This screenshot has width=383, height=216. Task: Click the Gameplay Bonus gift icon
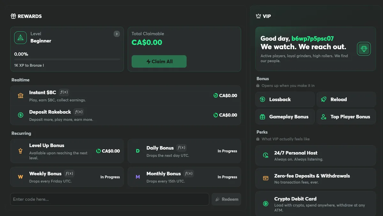coord(262,117)
